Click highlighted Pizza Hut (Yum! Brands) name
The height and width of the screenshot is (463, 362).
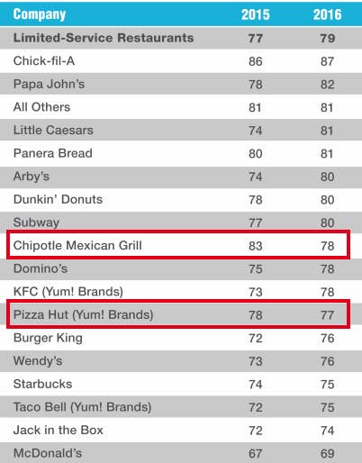point(83,315)
